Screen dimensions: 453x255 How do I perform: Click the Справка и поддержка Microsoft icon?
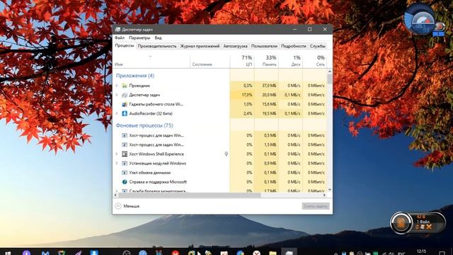point(125,182)
